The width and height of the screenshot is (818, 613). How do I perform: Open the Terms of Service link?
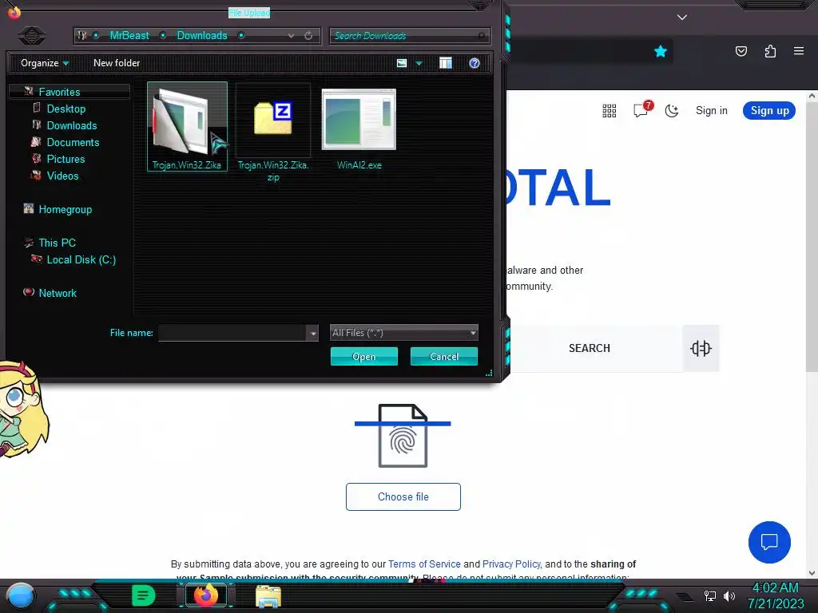(x=424, y=564)
